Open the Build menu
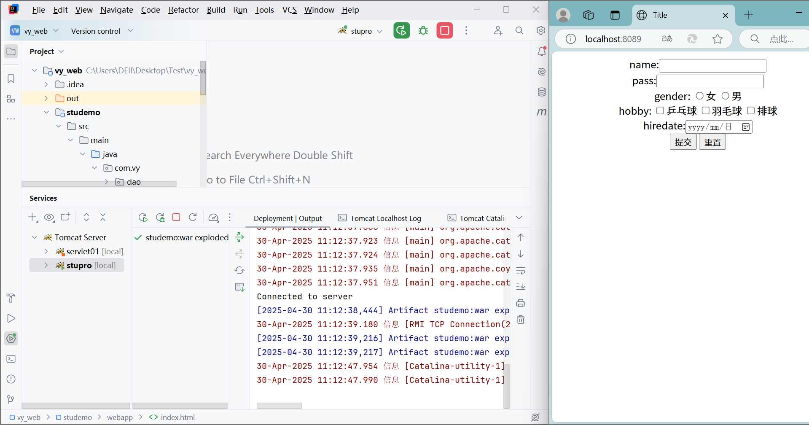 point(215,10)
